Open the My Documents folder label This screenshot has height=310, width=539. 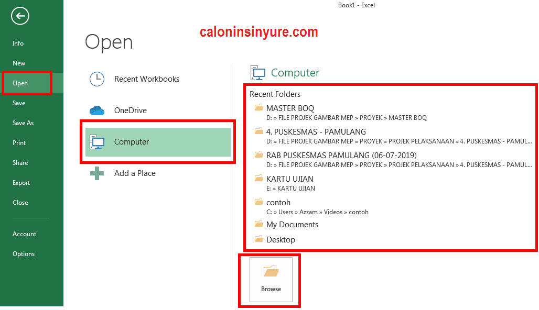[x=292, y=225]
